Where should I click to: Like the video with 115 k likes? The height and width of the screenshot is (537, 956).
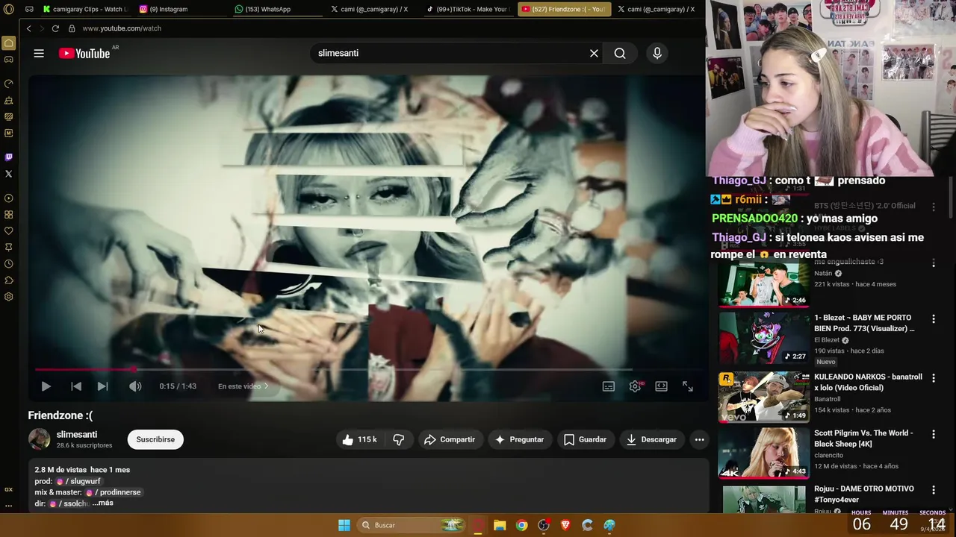[360, 439]
